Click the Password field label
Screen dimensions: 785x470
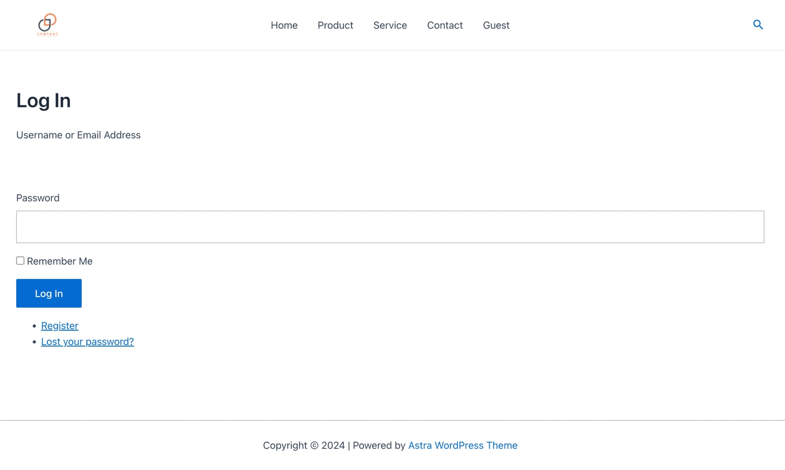[x=38, y=198]
